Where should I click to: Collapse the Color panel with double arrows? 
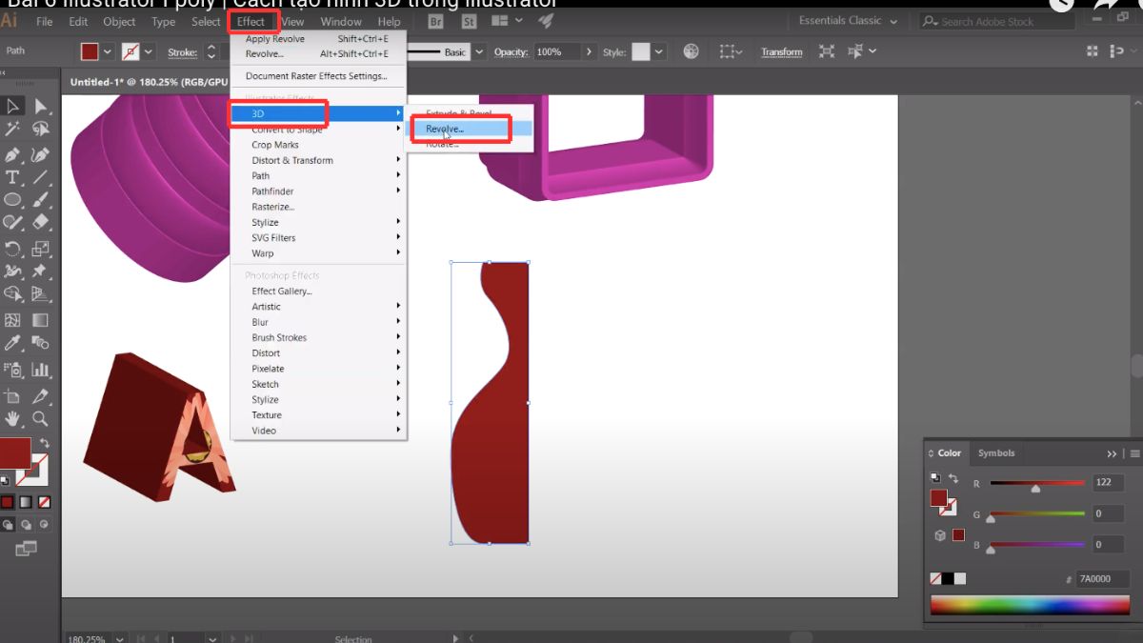coord(1112,453)
